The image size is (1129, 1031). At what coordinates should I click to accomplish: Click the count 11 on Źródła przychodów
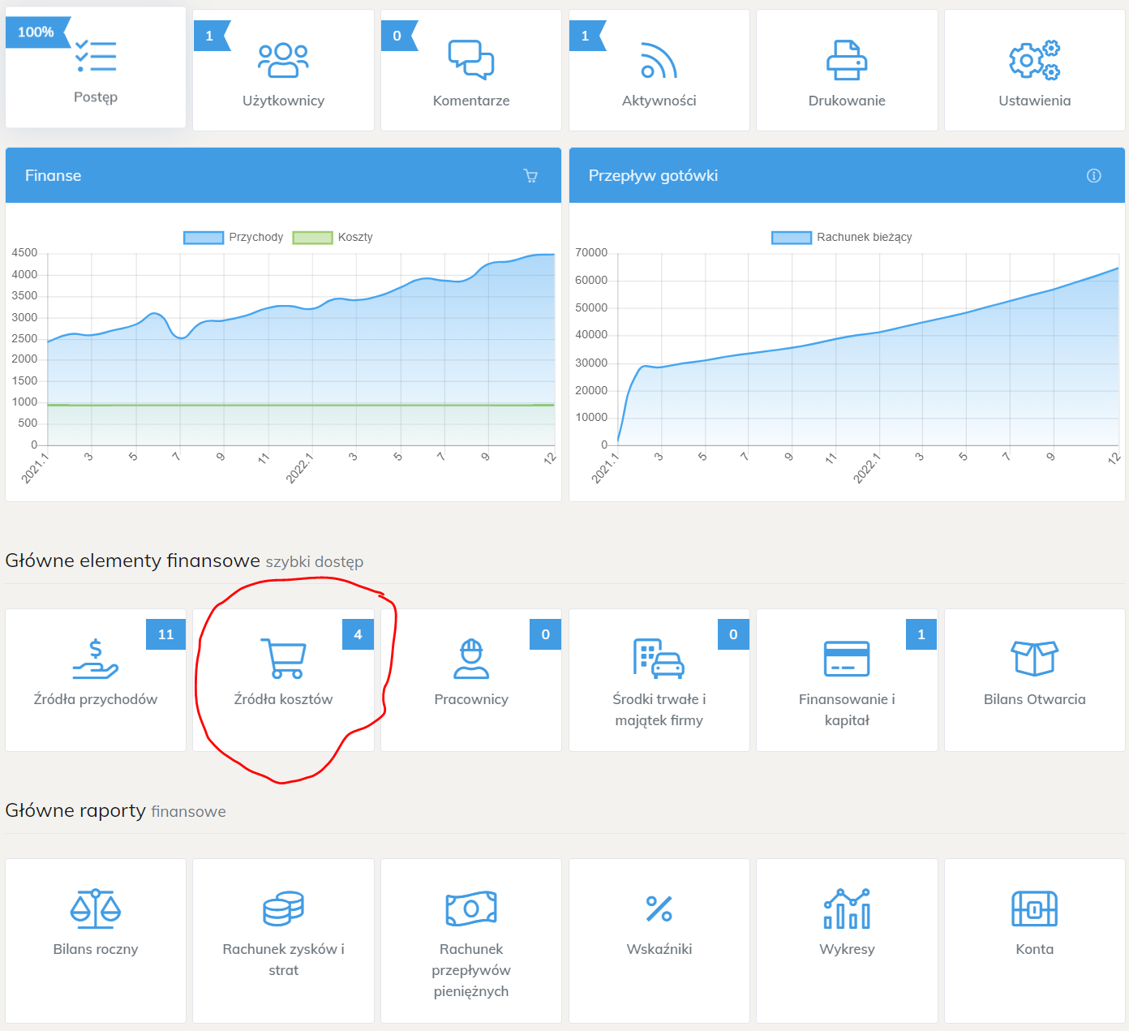click(x=165, y=634)
